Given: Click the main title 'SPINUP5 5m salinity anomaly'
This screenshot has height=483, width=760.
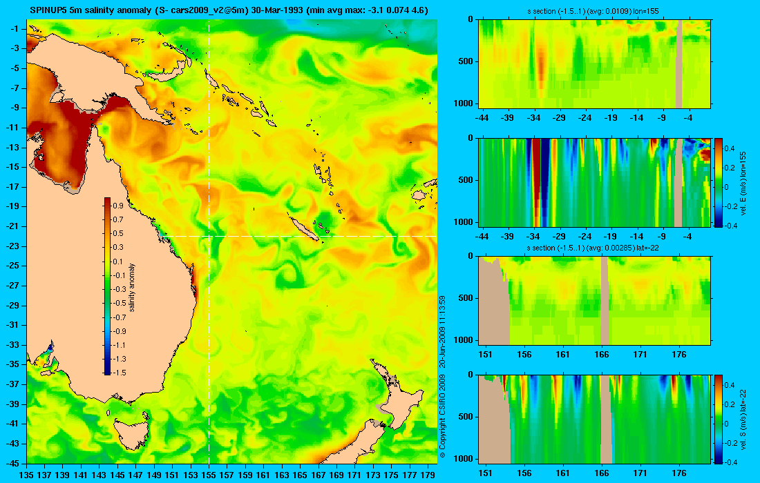Looking at the screenshot, I should 91,10.
